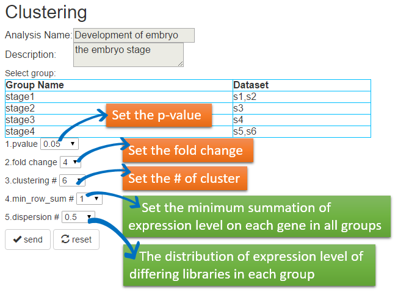Open the clustering # dropdown

coord(72,180)
